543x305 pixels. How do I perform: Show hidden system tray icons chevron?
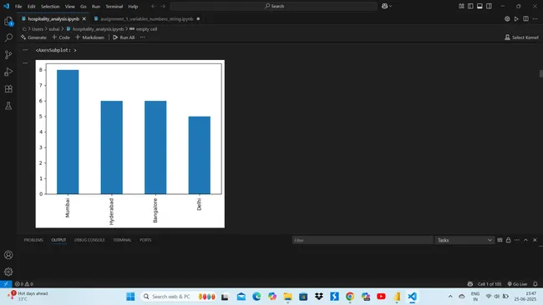pos(450,297)
